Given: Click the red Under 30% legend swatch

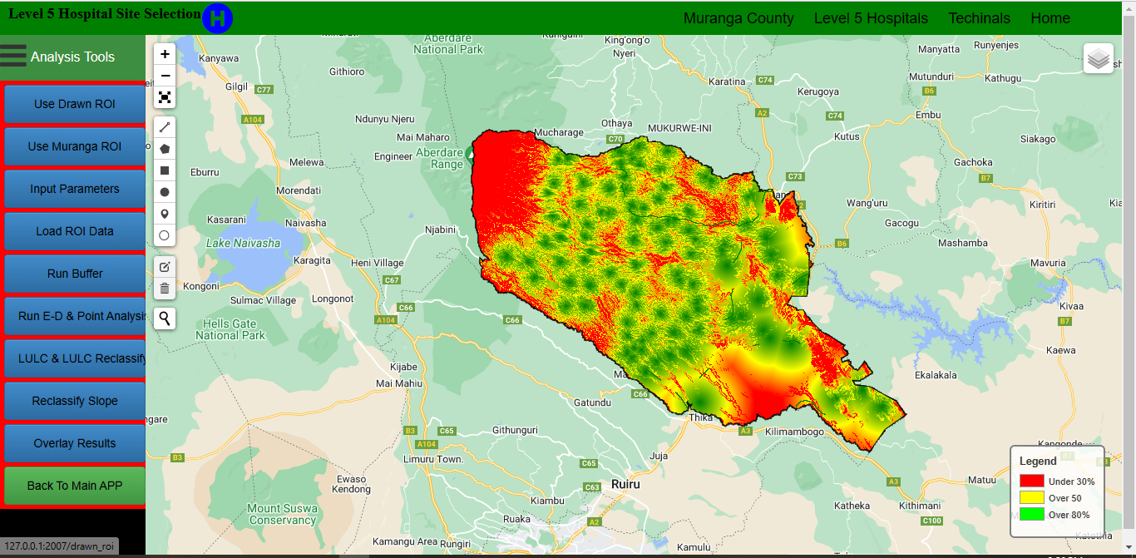Looking at the screenshot, I should [1031, 481].
